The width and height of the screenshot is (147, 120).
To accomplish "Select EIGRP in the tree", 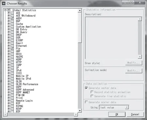I will [19, 40].
